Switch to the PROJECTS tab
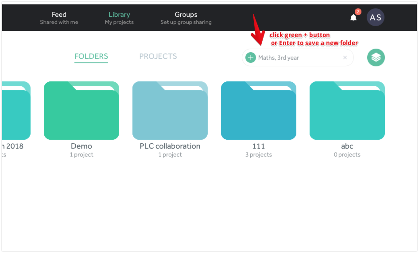The image size is (419, 253). pos(158,56)
